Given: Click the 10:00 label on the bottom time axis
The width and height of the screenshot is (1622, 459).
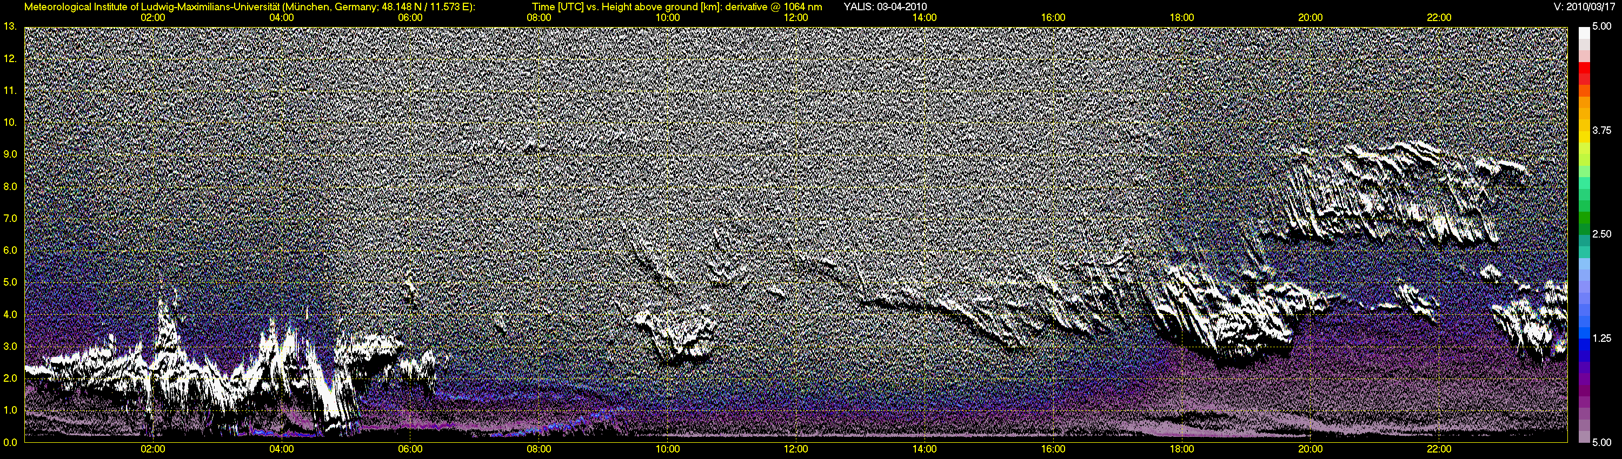Looking at the screenshot, I should point(667,450).
